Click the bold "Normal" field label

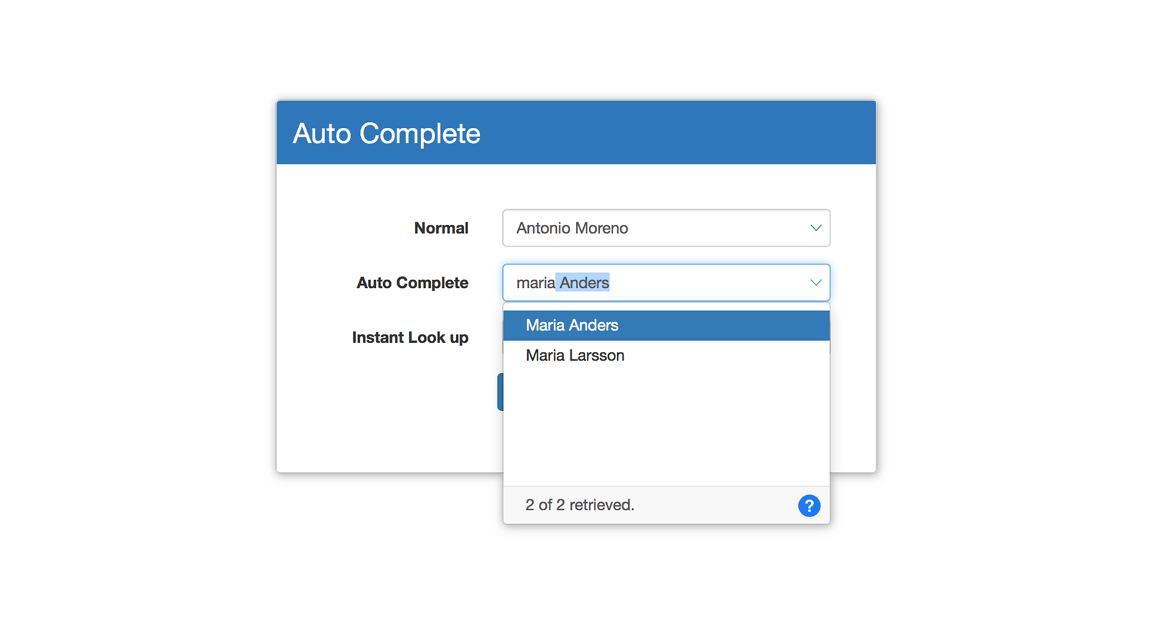(x=441, y=228)
